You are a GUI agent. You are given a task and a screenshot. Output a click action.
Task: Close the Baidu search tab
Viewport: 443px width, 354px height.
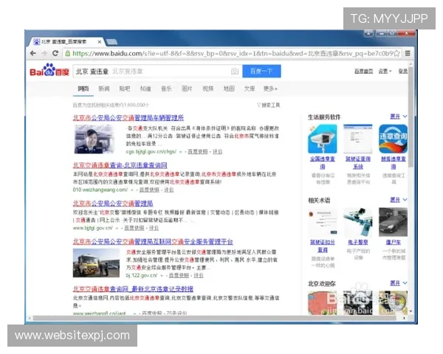(x=100, y=42)
